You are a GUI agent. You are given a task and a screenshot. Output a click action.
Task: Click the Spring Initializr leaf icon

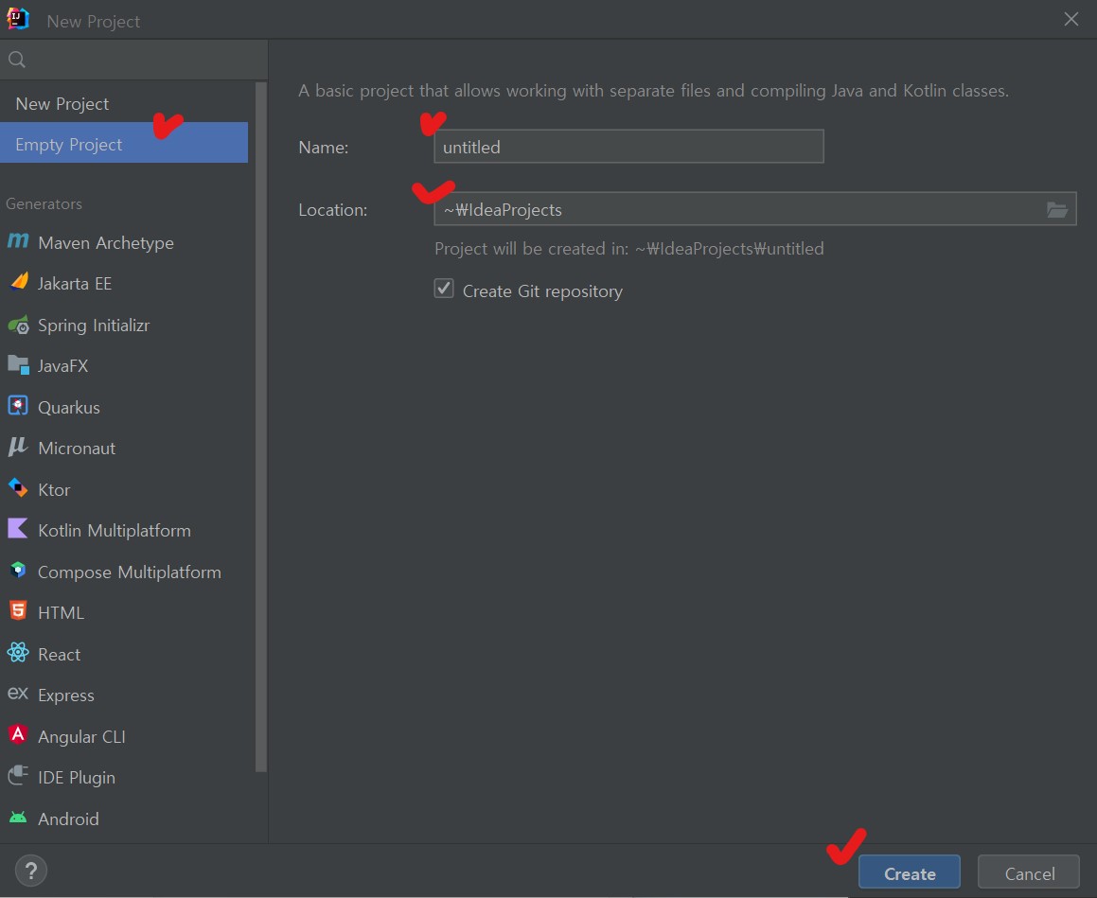pos(18,325)
